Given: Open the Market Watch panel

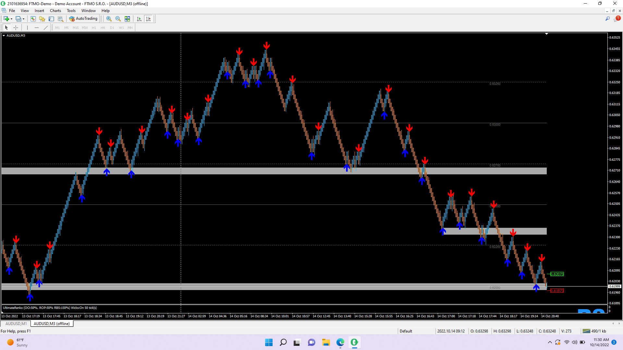Looking at the screenshot, I should (33, 19).
